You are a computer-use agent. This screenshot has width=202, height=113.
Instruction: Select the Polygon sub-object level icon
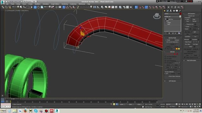[175, 54]
